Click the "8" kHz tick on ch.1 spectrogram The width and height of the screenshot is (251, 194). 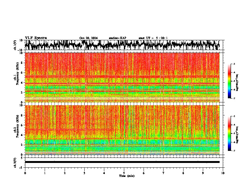pos(22,63)
